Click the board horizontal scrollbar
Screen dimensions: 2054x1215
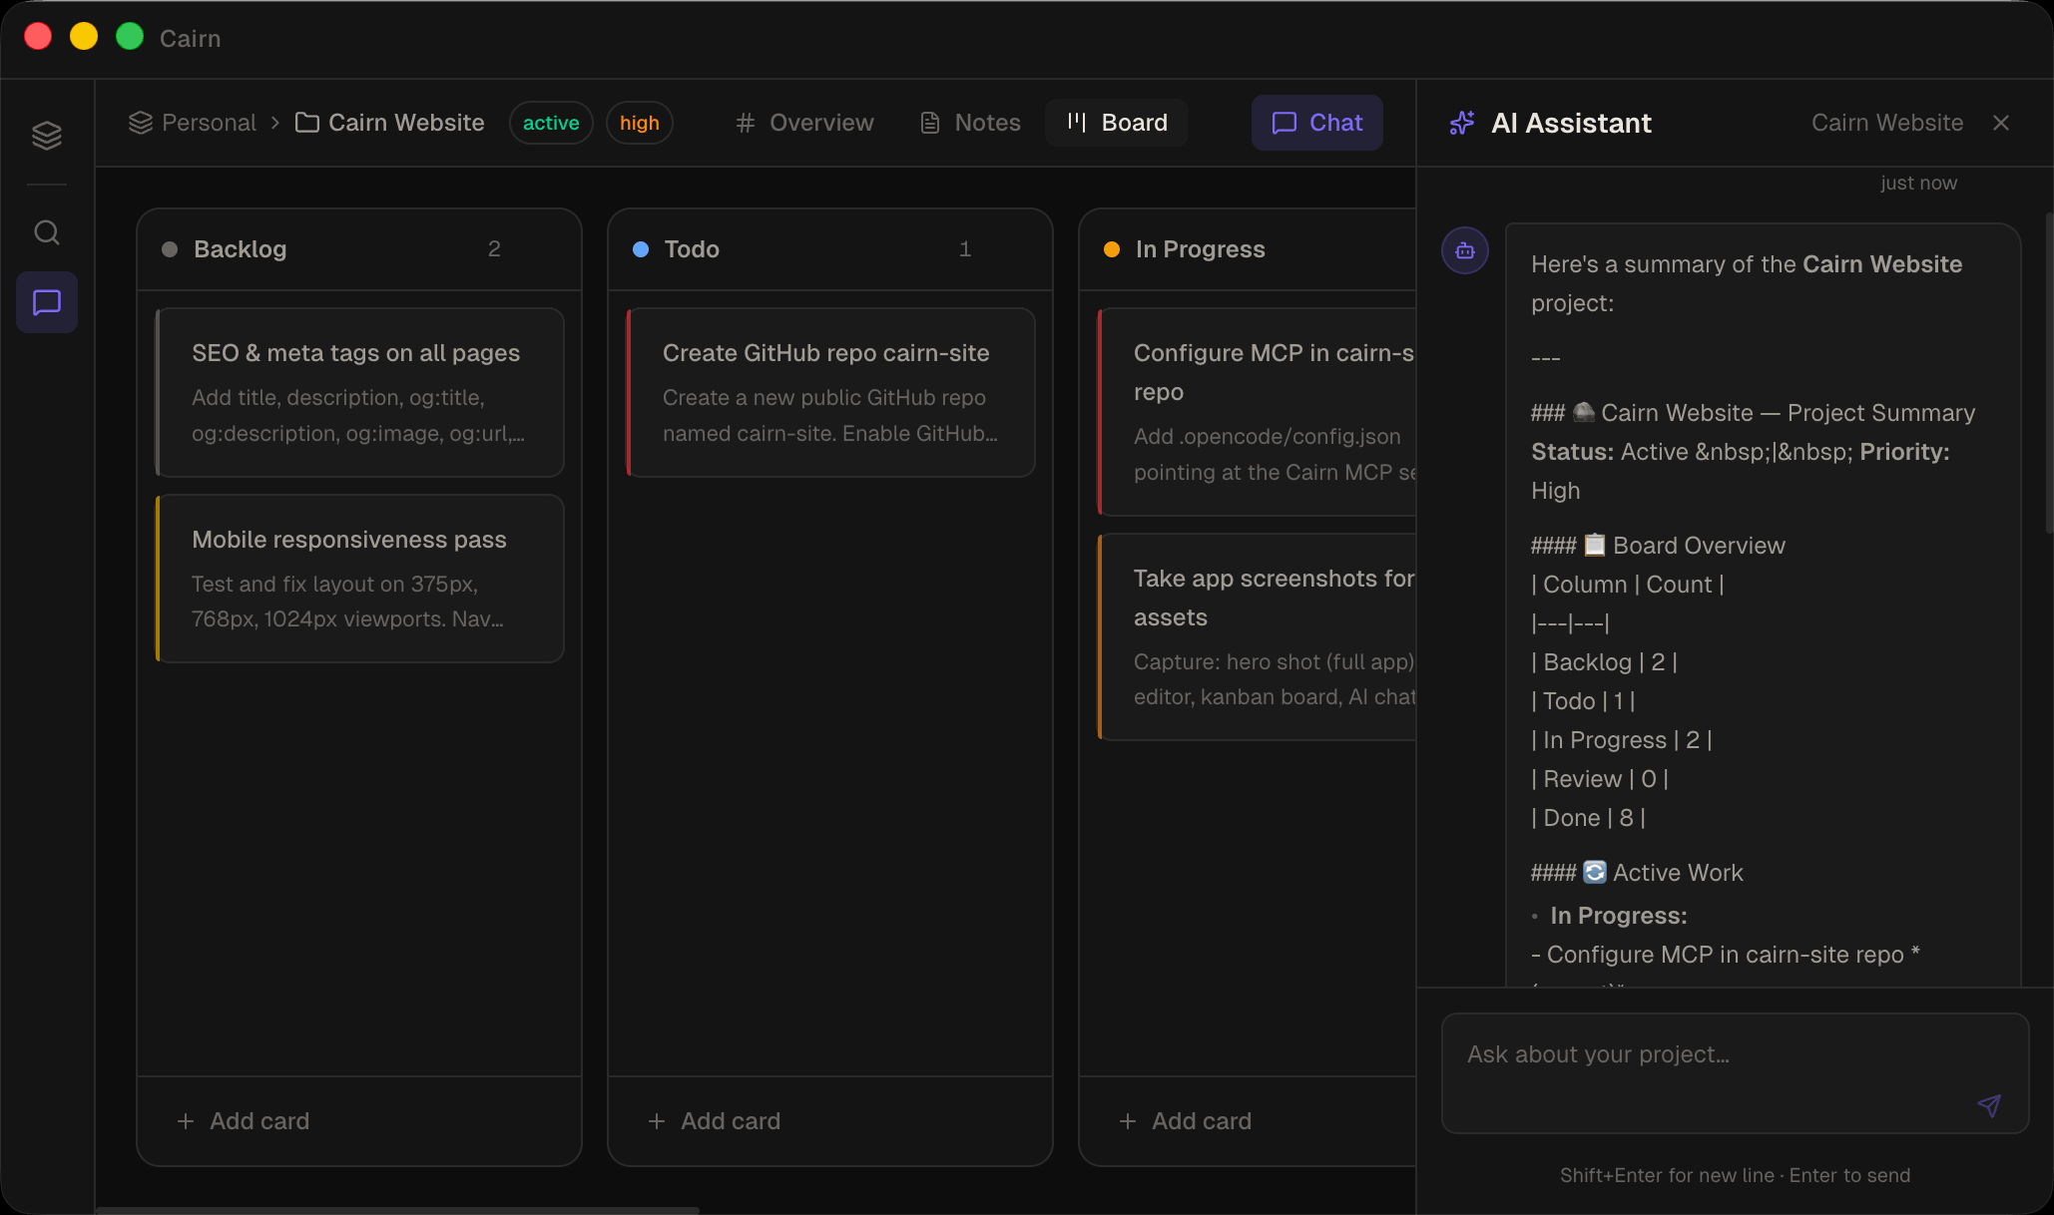tap(398, 1210)
